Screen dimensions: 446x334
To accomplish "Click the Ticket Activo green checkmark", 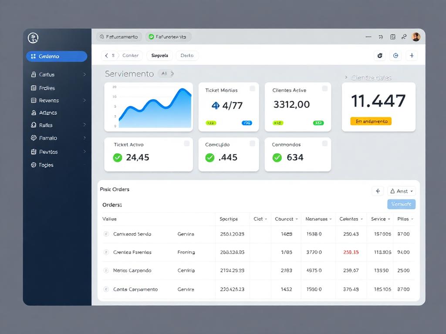I will 118,157.
